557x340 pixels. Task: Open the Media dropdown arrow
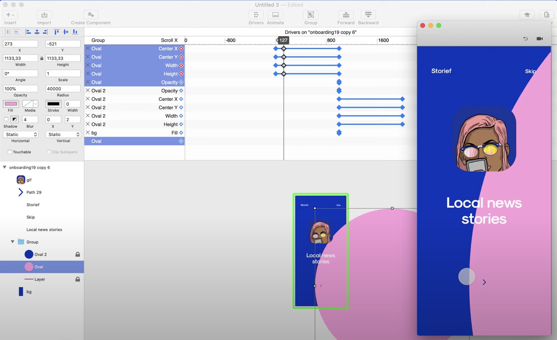(35, 104)
